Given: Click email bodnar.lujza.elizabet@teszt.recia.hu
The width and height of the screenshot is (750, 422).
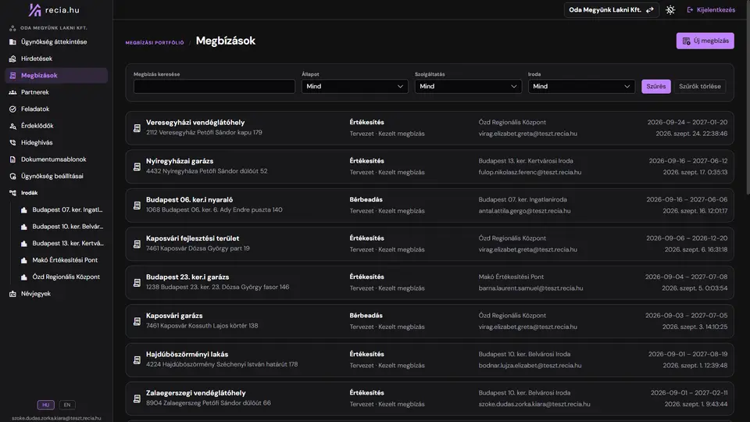Looking at the screenshot, I should coord(530,366).
